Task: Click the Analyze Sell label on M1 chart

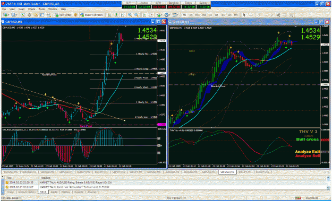Action: coord(308,156)
